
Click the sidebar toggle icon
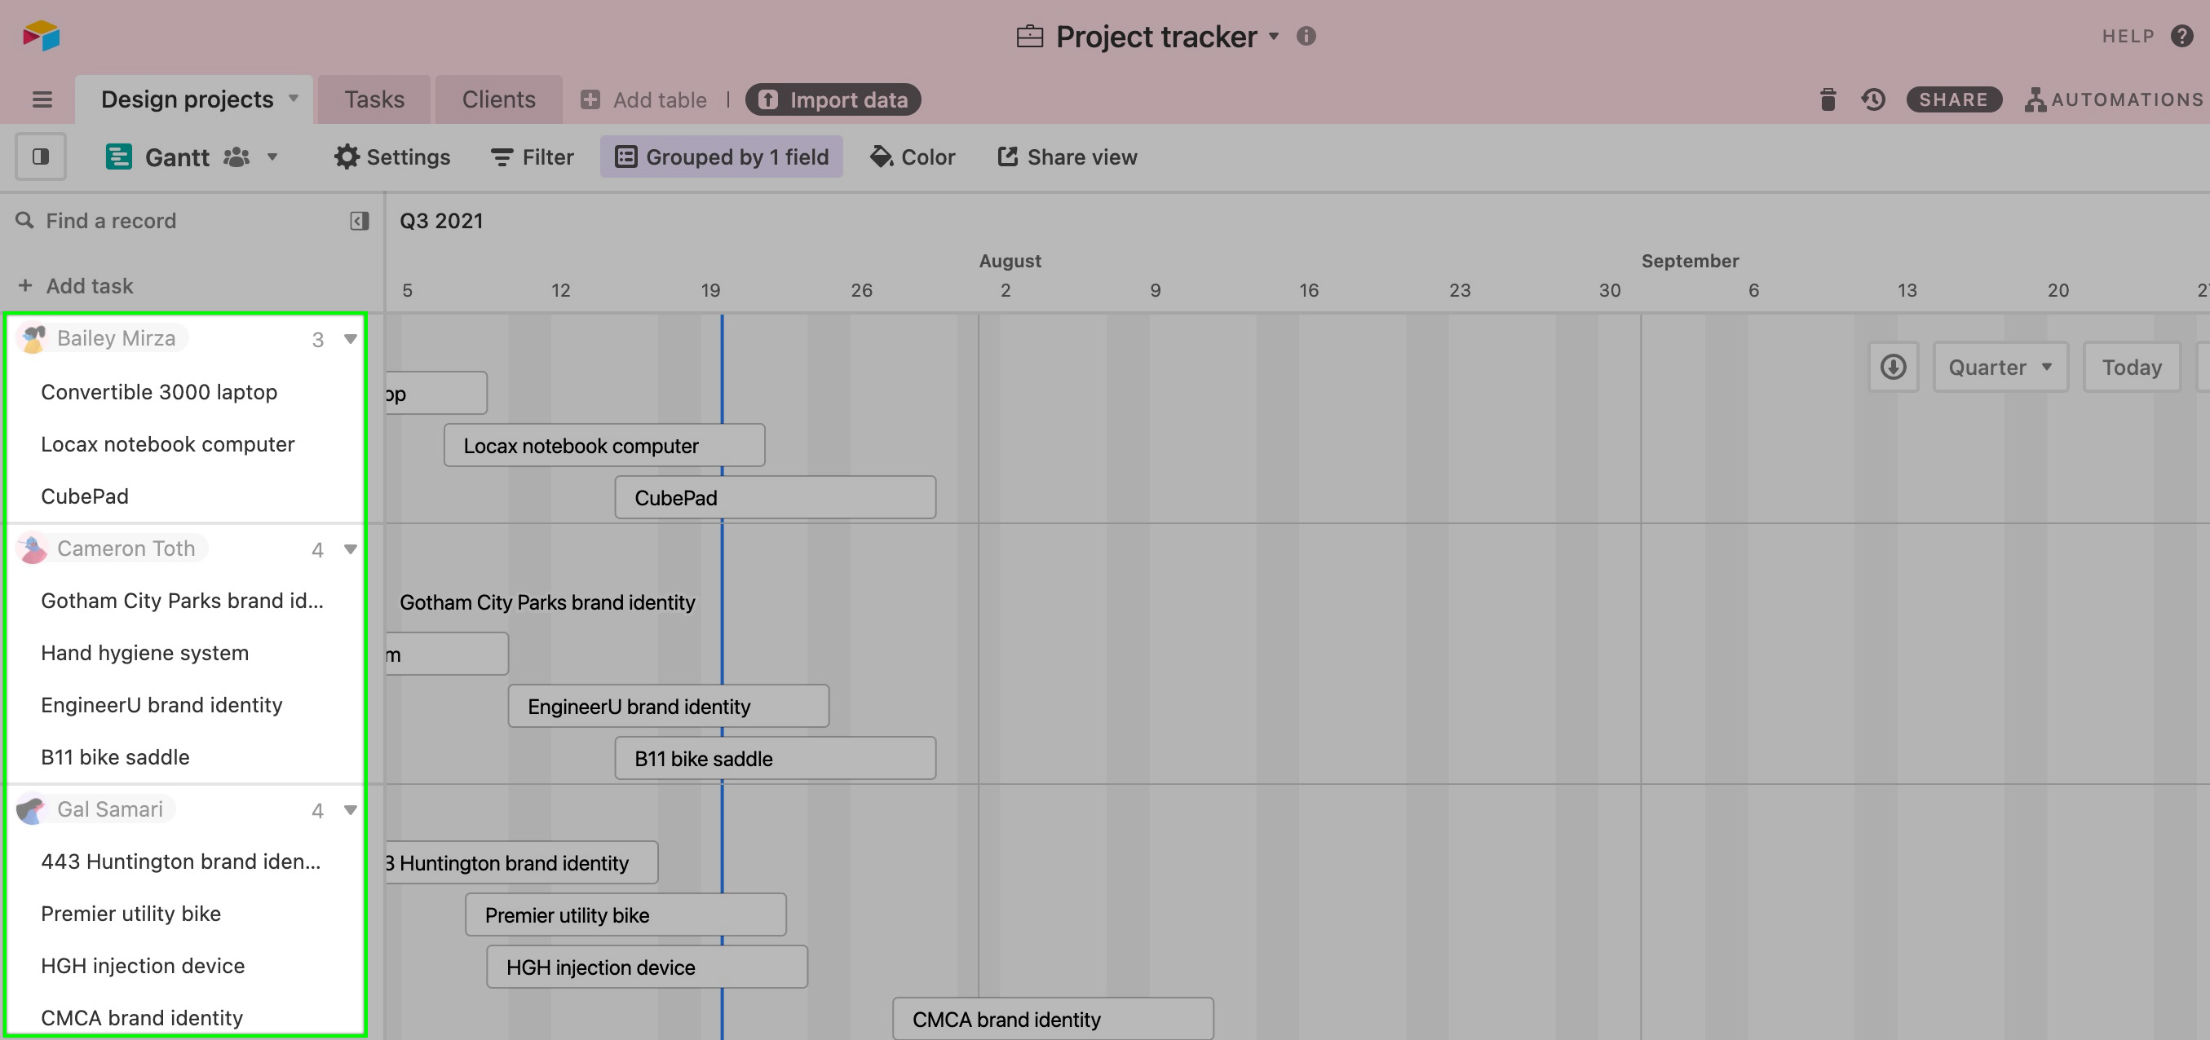point(39,155)
